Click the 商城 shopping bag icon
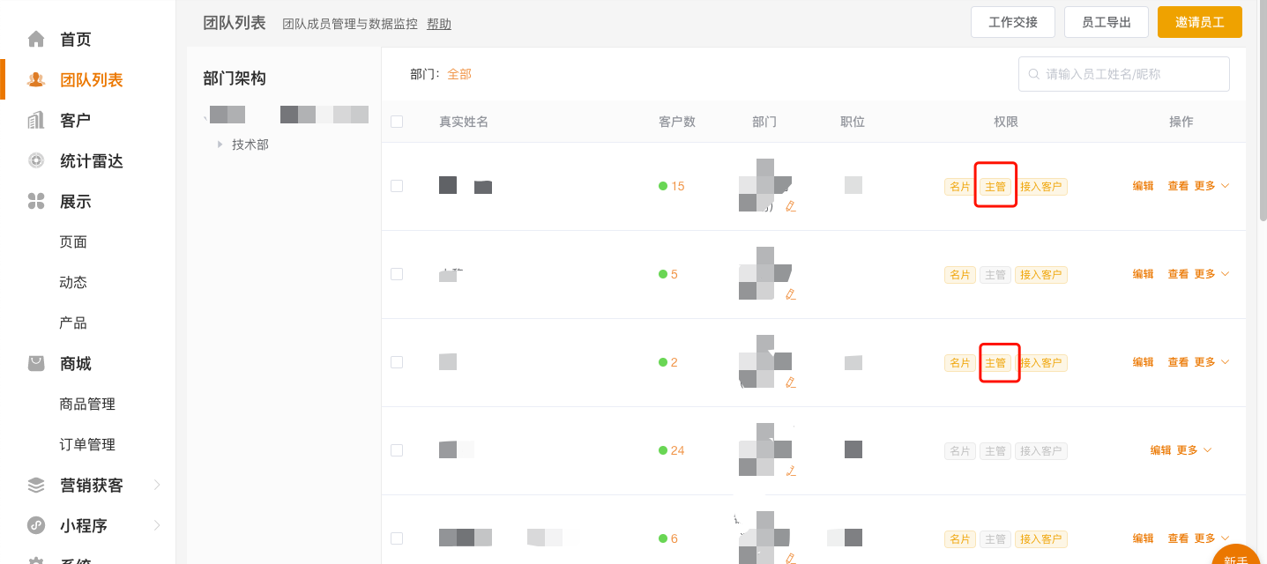 click(x=36, y=364)
